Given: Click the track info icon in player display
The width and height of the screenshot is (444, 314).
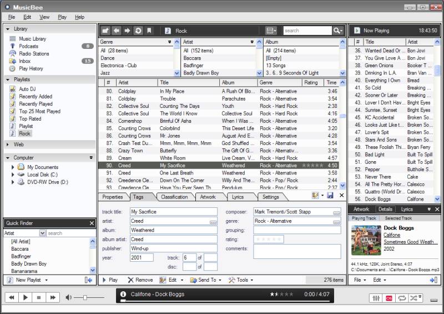Looking at the screenshot, I should tap(123, 294).
